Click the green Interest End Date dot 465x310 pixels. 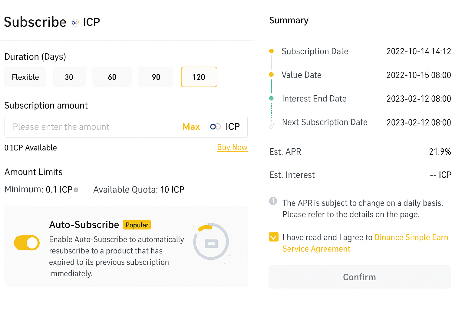click(272, 98)
